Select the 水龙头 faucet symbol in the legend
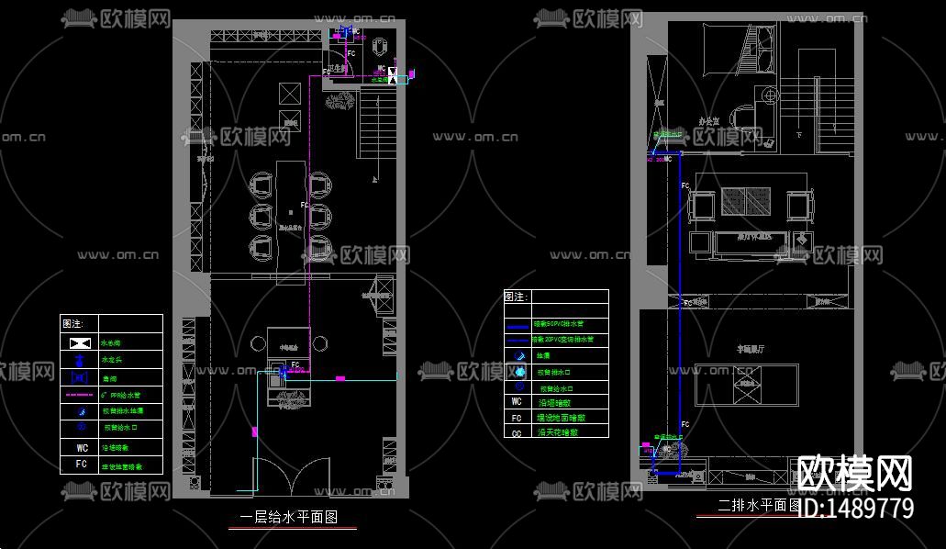 coord(79,361)
